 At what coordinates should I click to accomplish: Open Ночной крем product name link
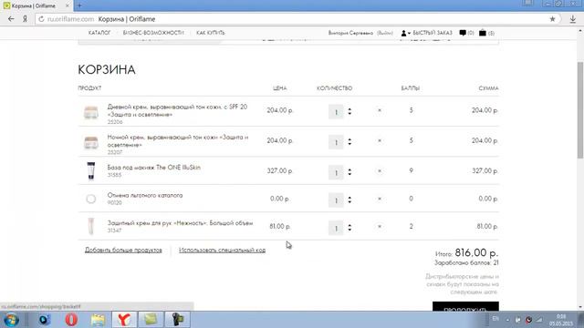tap(178, 141)
